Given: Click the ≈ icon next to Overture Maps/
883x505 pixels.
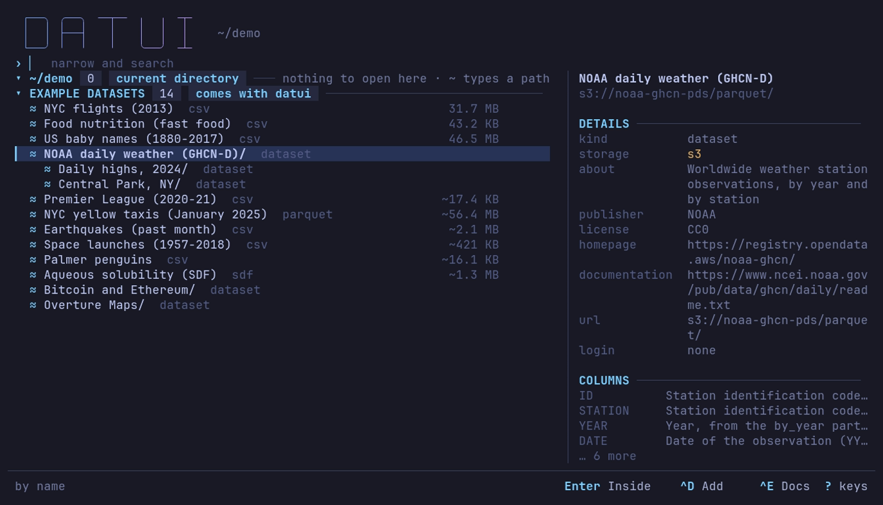Looking at the screenshot, I should tap(33, 306).
